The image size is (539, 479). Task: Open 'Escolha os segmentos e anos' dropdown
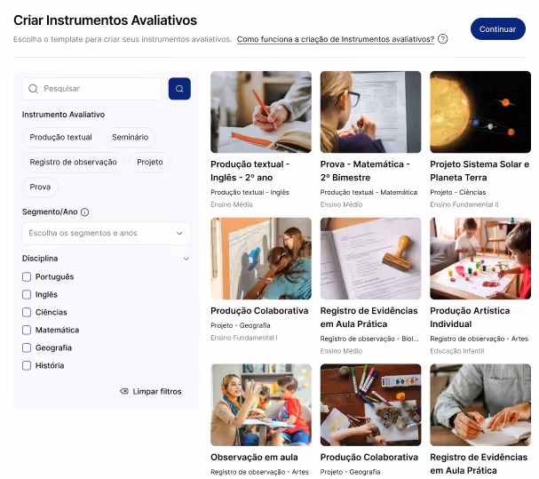pyautogui.click(x=107, y=234)
